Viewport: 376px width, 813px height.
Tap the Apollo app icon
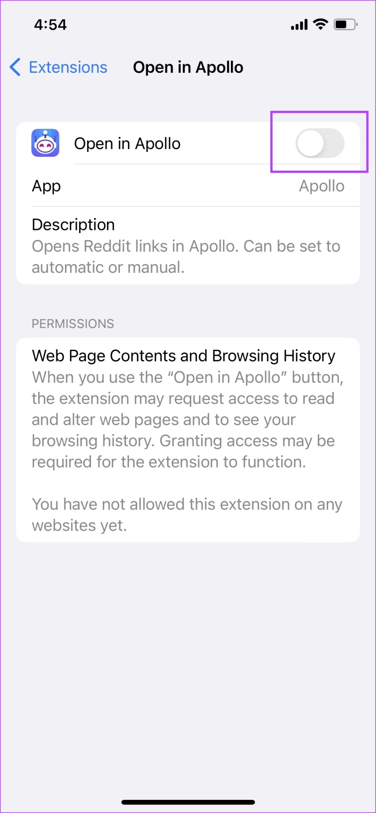click(45, 143)
